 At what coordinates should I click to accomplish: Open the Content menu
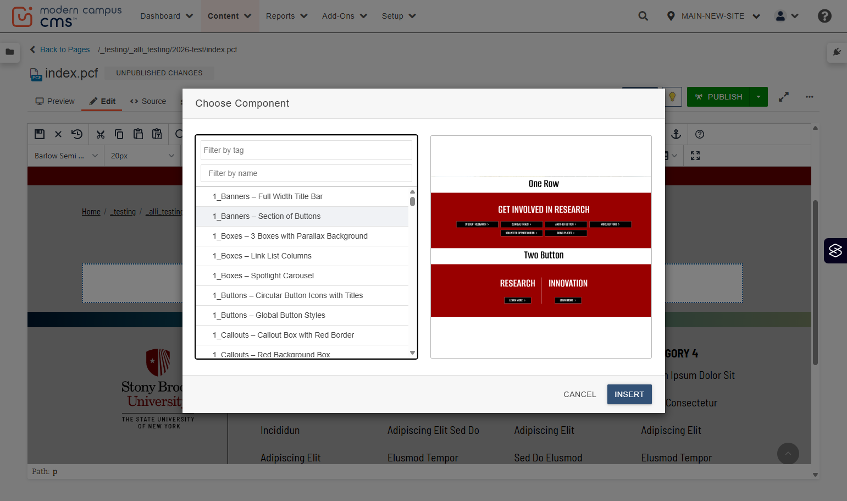[x=229, y=16]
